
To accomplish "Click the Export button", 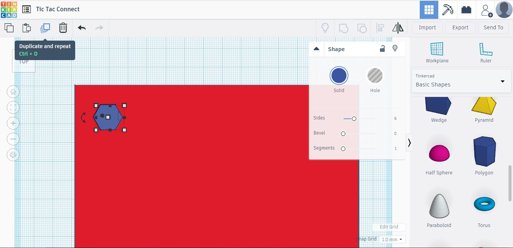I will tap(460, 27).
